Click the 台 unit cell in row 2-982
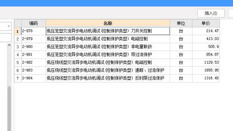Viewport: 233px width, 131px height. (181, 62)
